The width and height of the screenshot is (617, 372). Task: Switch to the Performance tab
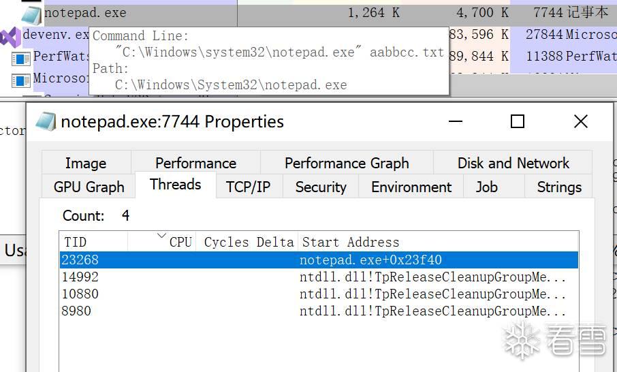[195, 164]
